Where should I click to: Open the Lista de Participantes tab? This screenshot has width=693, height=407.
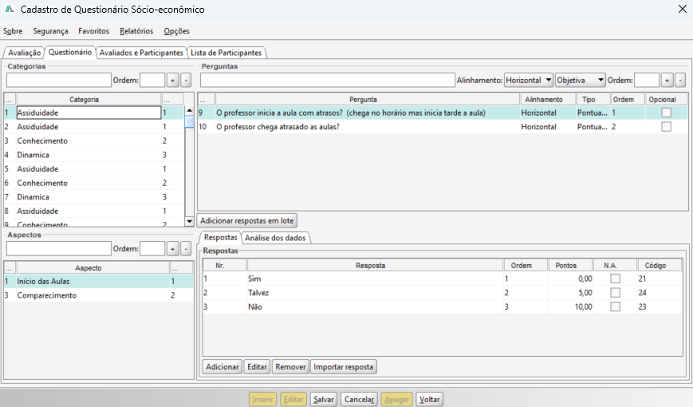[226, 53]
